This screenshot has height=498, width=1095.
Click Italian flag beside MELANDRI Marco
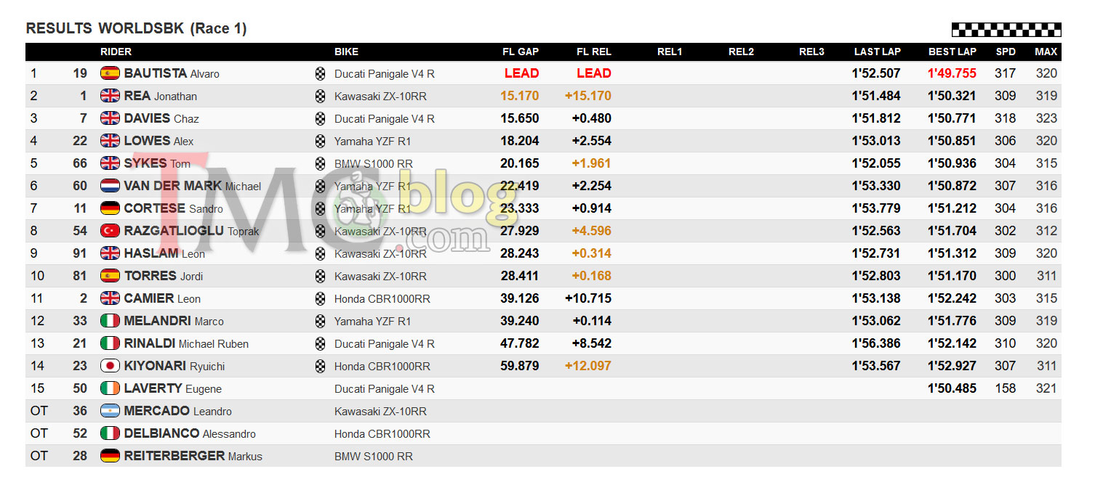[110, 321]
